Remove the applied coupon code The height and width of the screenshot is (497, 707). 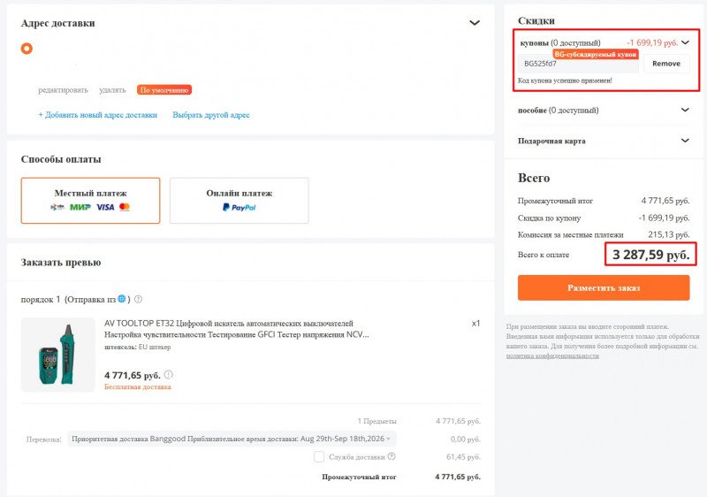coord(666,64)
